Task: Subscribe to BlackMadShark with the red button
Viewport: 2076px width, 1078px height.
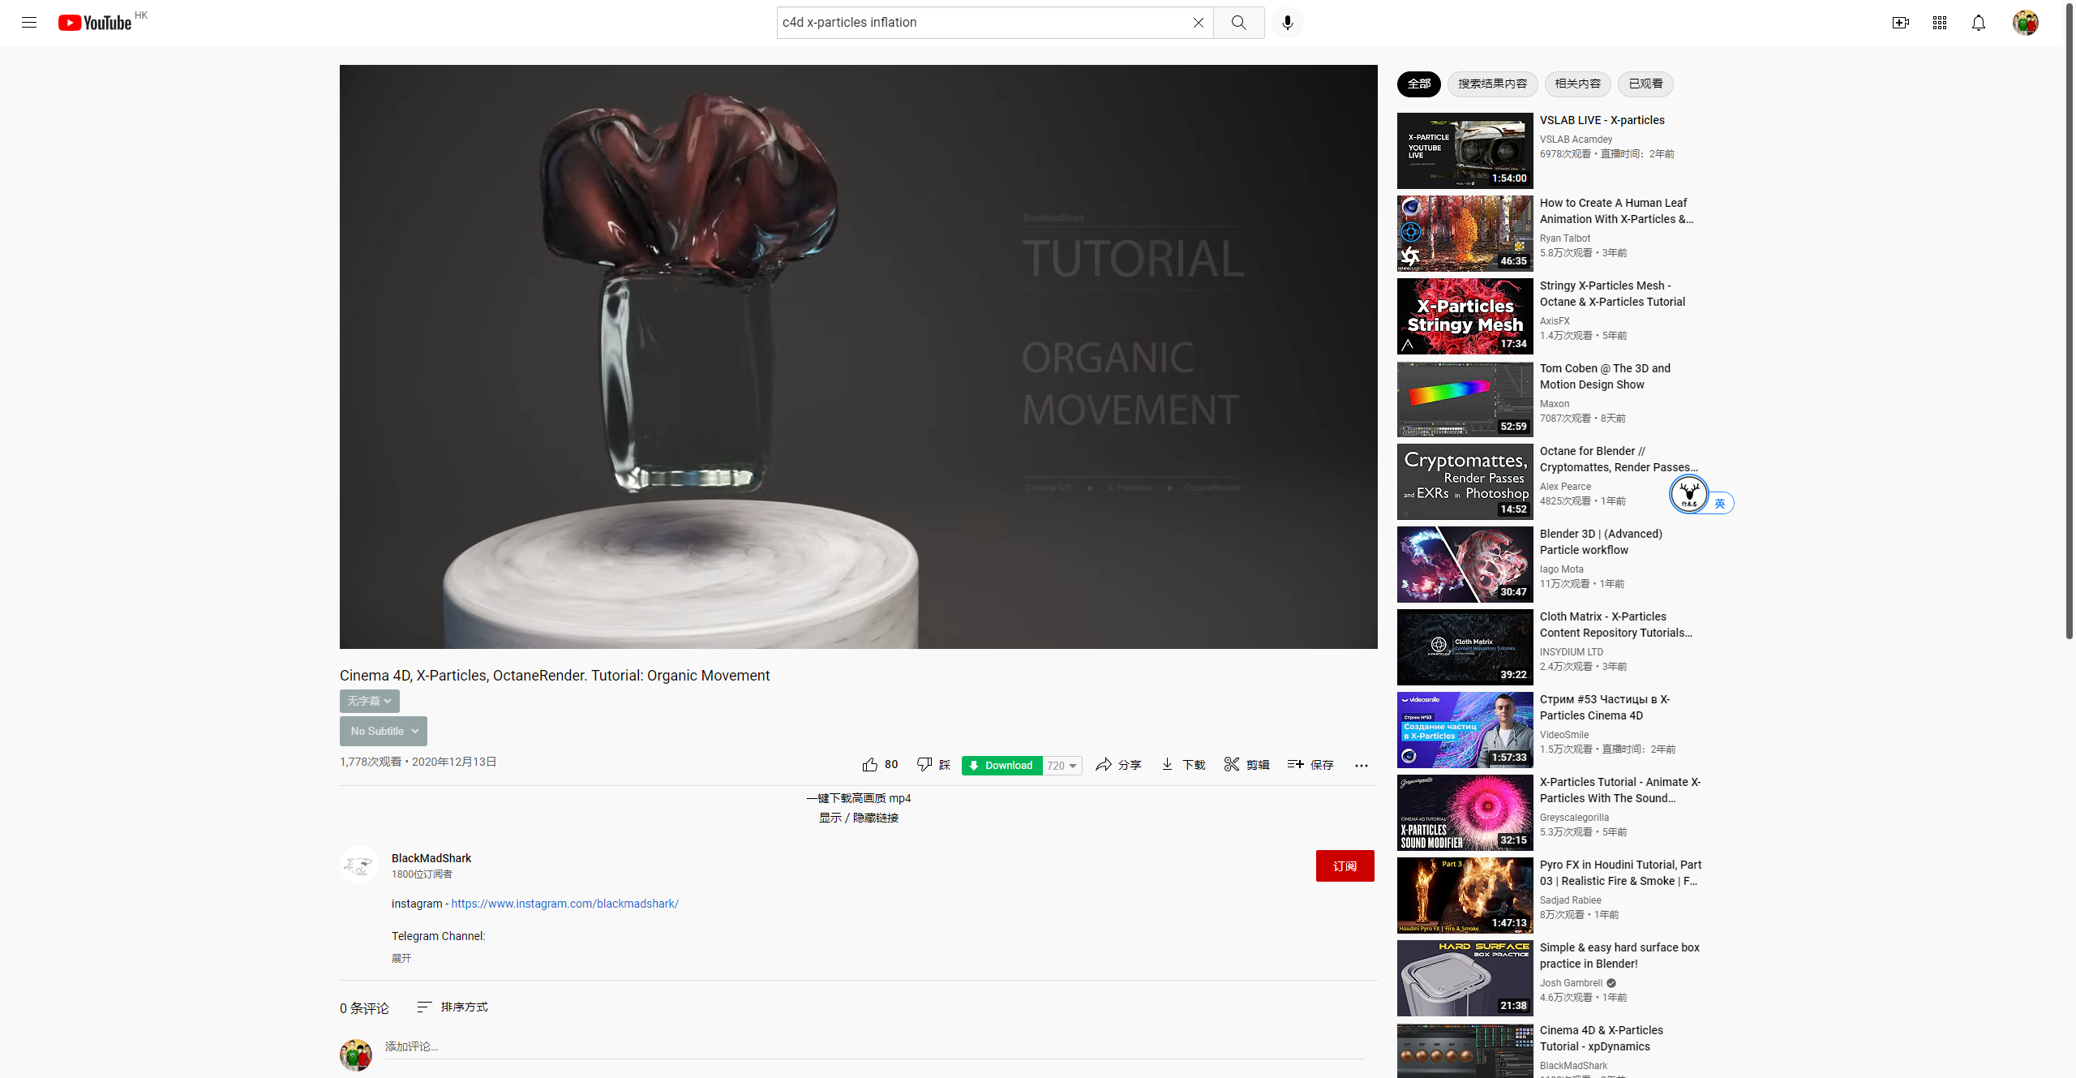Action: [x=1345, y=865]
